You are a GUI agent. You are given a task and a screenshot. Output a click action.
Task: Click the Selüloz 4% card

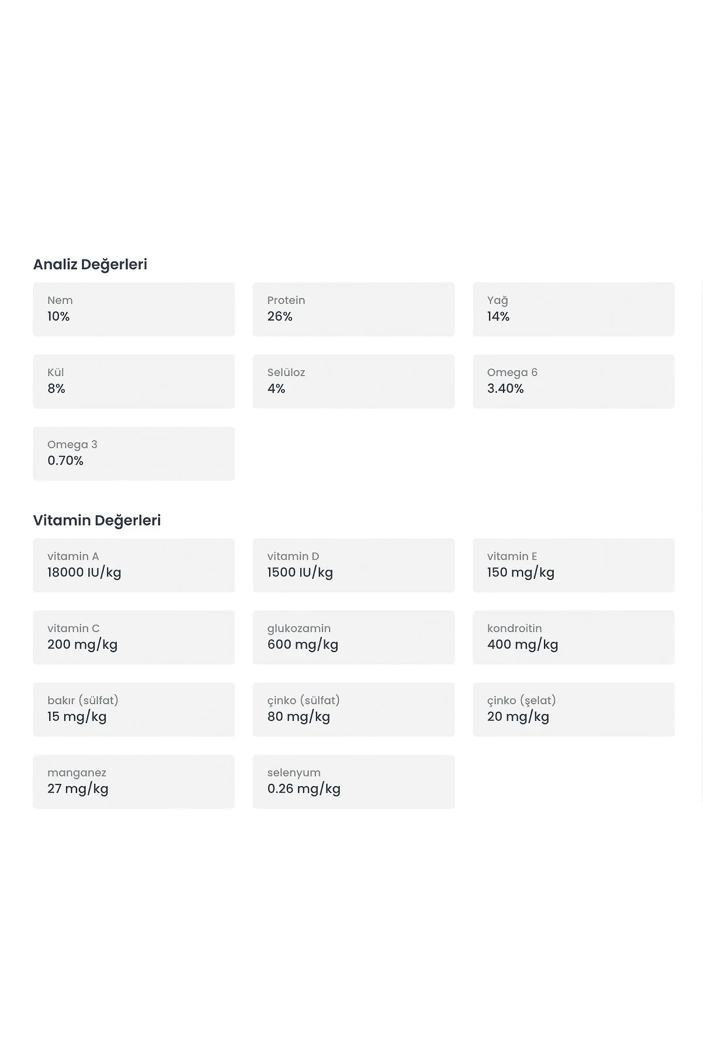[354, 382]
